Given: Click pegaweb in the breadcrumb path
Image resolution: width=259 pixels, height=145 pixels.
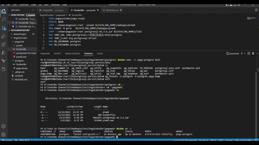Looking at the screenshot, I should pos(60,15).
